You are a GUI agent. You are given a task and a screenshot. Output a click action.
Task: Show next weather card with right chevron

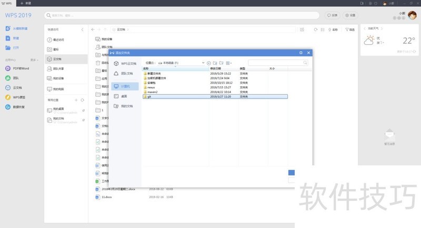[382, 28]
